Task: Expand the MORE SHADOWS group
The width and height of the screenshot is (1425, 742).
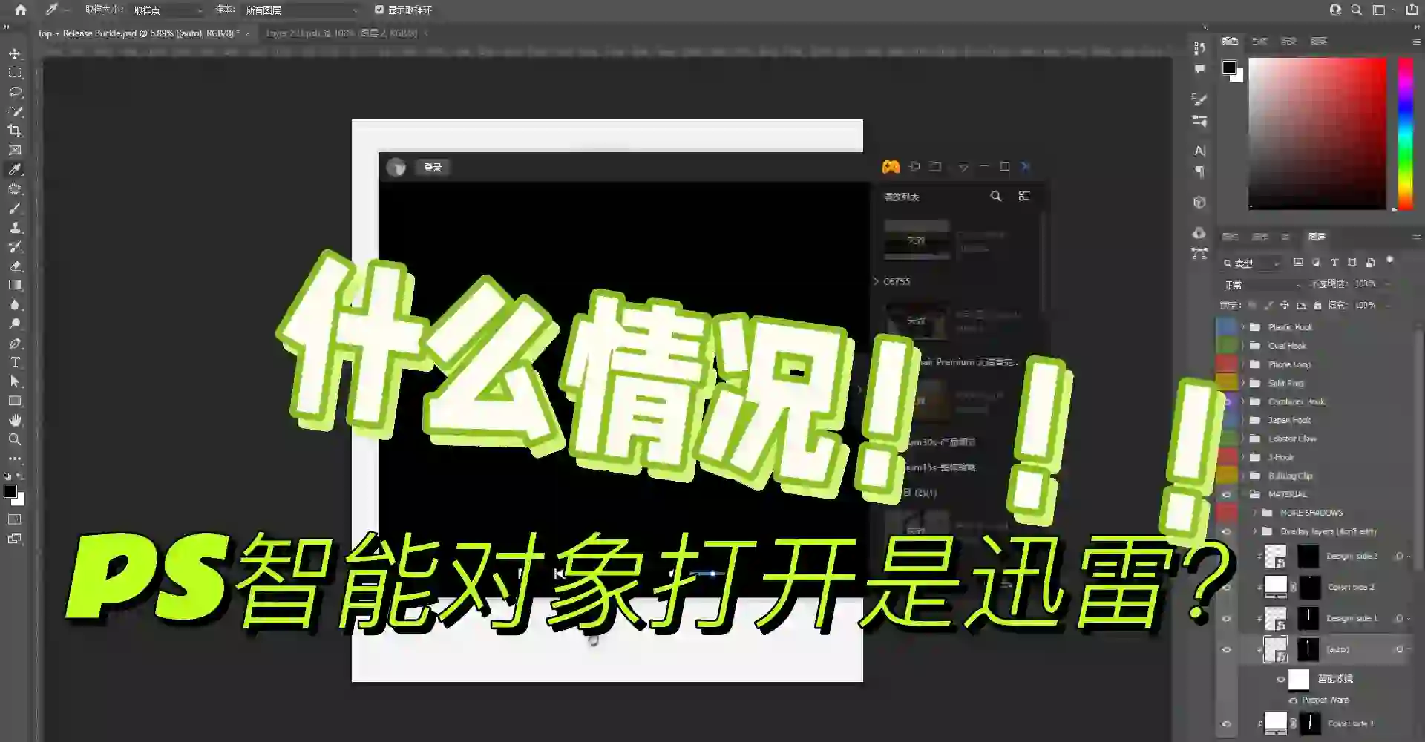Action: [1254, 512]
